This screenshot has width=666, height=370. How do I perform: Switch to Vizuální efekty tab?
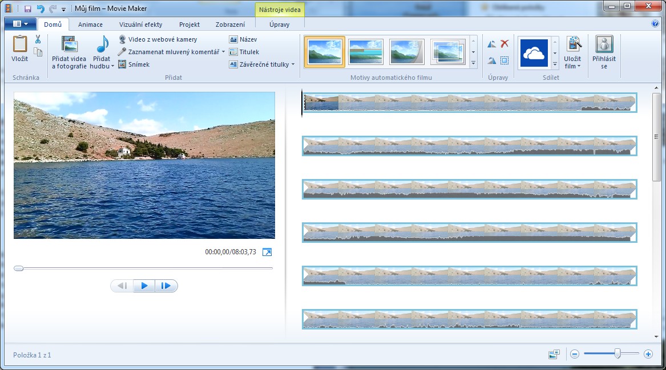tap(140, 24)
